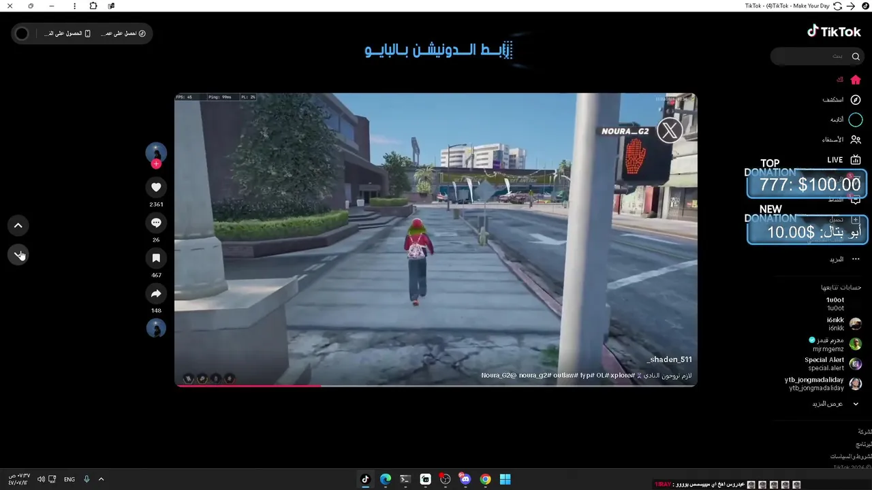The image size is (872, 490).
Task: Click the TikTok logo
Action: 834,31
